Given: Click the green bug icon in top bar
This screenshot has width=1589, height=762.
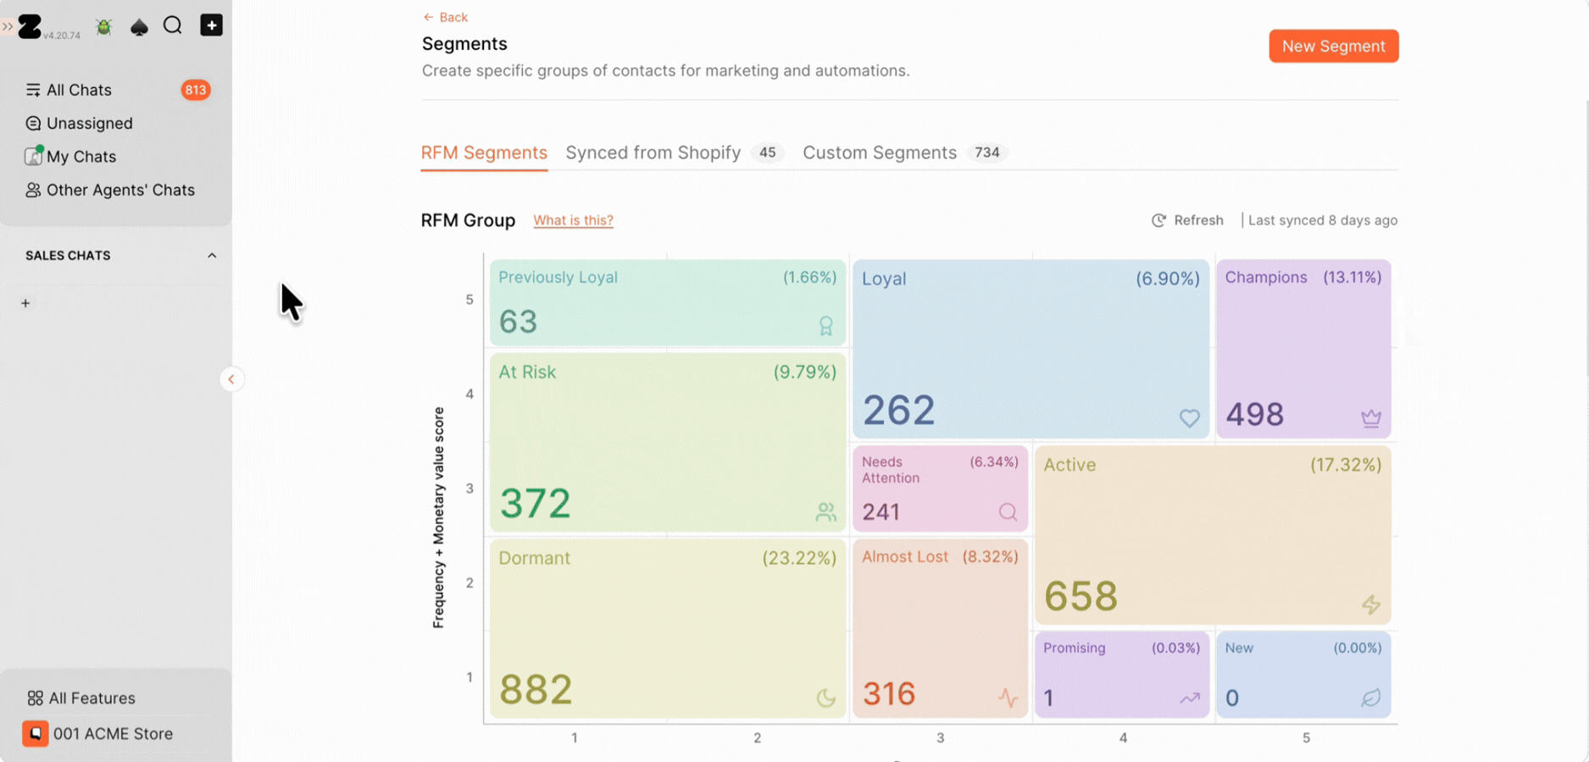Looking at the screenshot, I should tap(104, 26).
